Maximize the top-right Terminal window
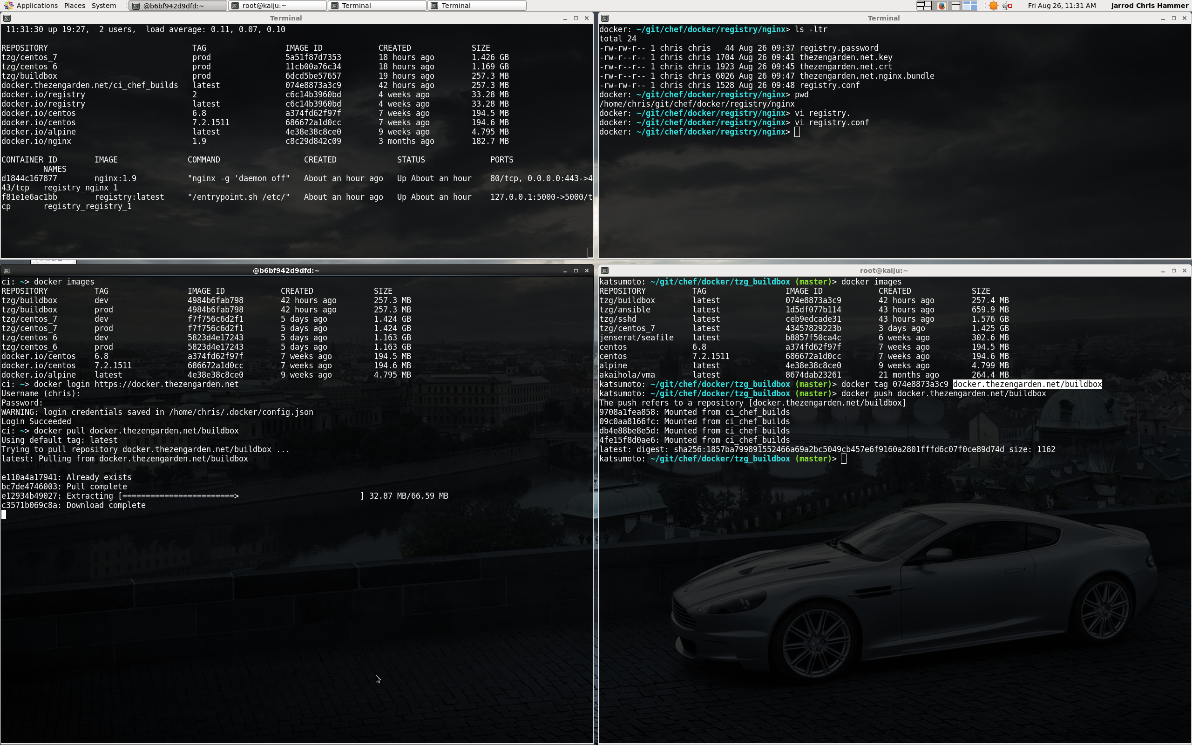 [1174, 18]
